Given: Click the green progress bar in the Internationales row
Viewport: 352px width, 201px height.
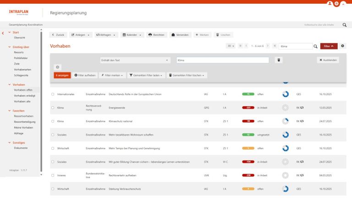Looking at the screenshot, I should 248,94.
